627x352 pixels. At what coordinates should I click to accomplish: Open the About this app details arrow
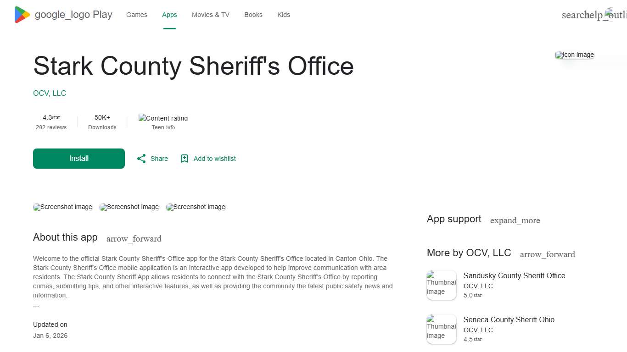(134, 238)
